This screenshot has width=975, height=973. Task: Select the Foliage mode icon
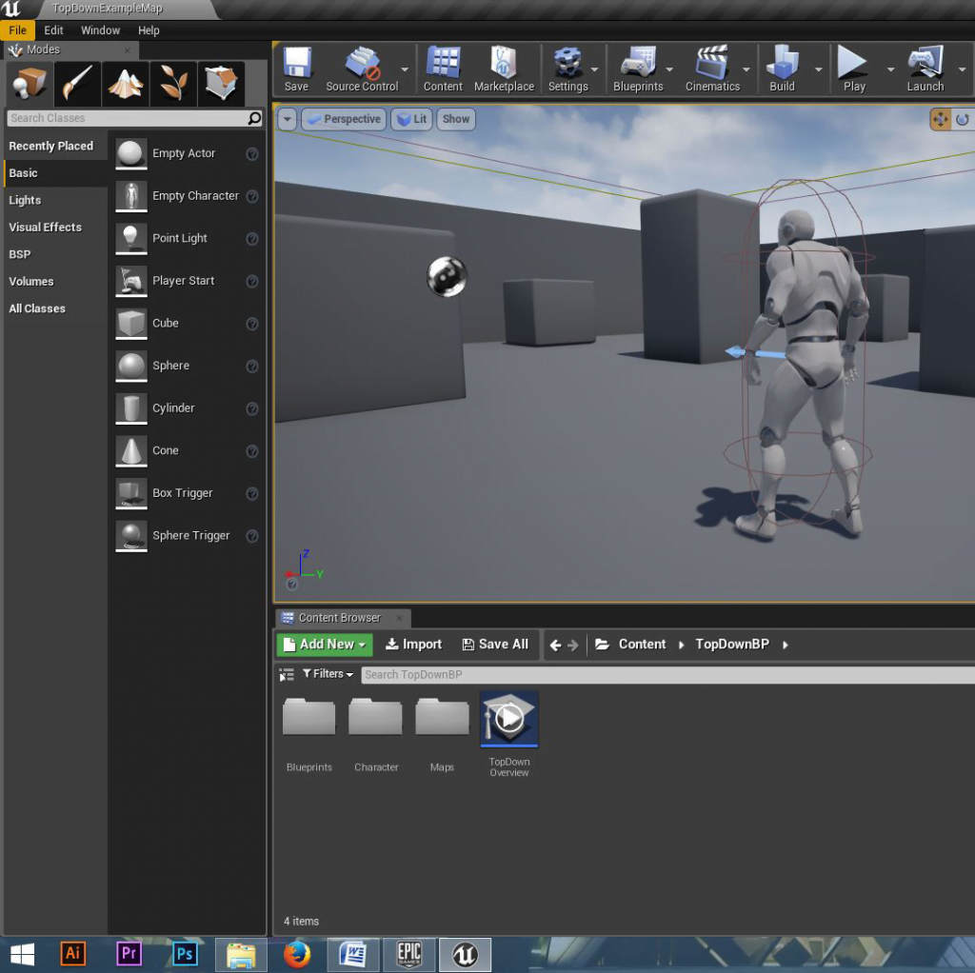[x=173, y=84]
